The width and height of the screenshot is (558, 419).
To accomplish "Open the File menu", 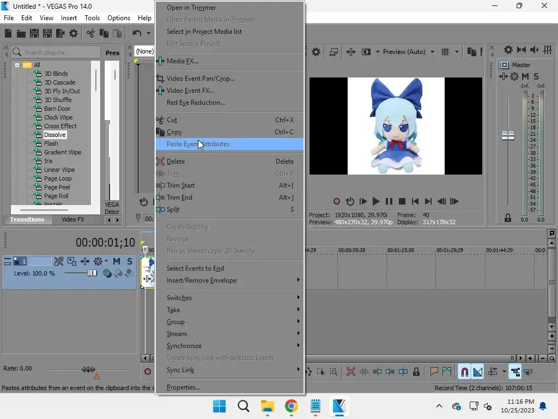I will pos(9,18).
